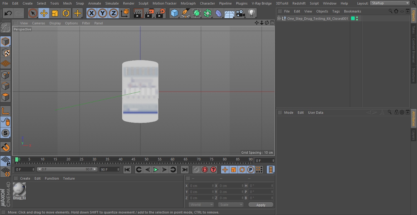417x215 pixels.
Task: Toggle X axis lock
Action: click(x=91, y=13)
